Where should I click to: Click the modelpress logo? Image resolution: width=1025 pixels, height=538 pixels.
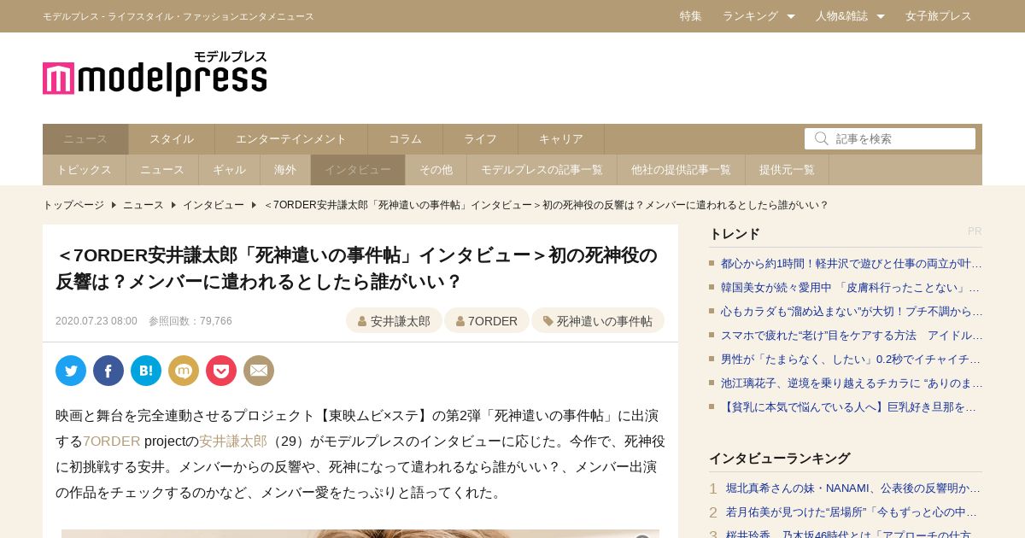[155, 73]
